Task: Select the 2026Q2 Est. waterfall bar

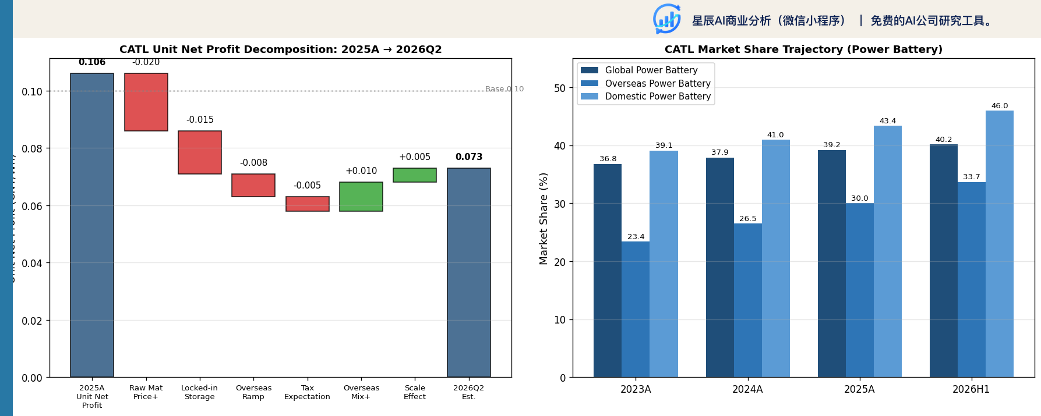Action: pos(469,272)
